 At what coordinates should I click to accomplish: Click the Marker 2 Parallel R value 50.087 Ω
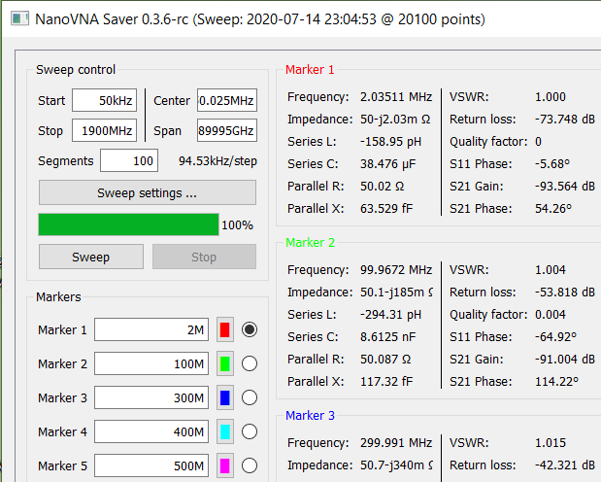[x=385, y=360]
